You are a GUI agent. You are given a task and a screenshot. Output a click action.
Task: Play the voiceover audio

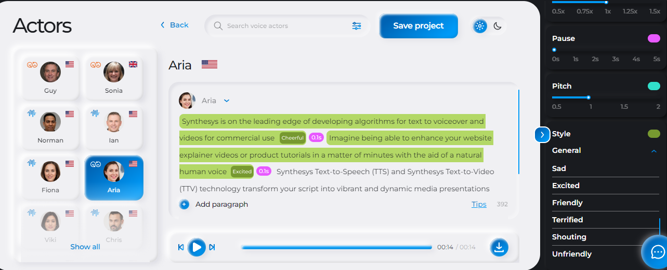point(197,247)
